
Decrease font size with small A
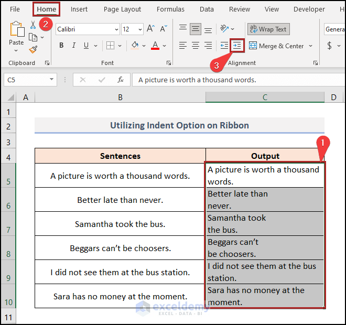pos(164,29)
